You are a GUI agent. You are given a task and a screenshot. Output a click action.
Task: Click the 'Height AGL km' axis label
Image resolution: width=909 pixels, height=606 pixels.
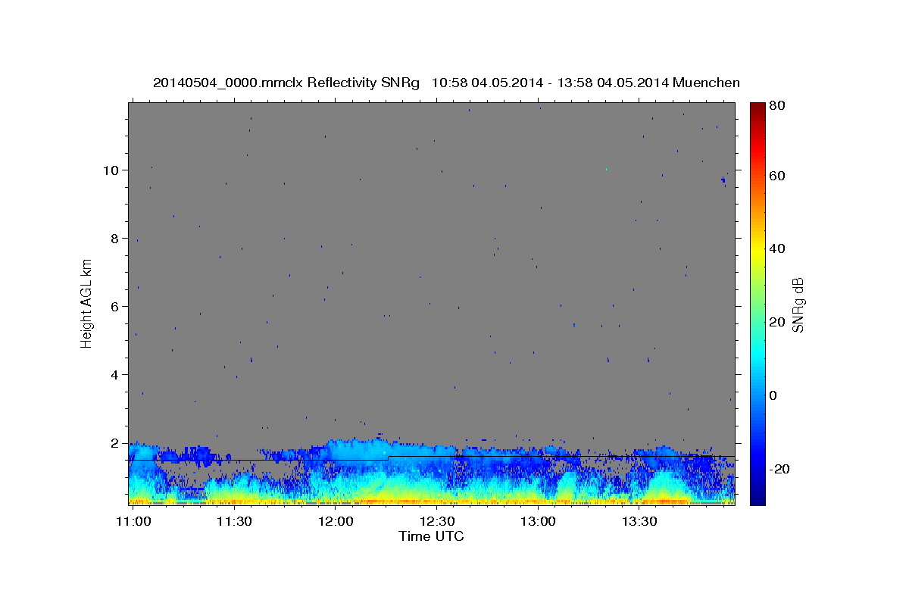pyautogui.click(x=86, y=304)
